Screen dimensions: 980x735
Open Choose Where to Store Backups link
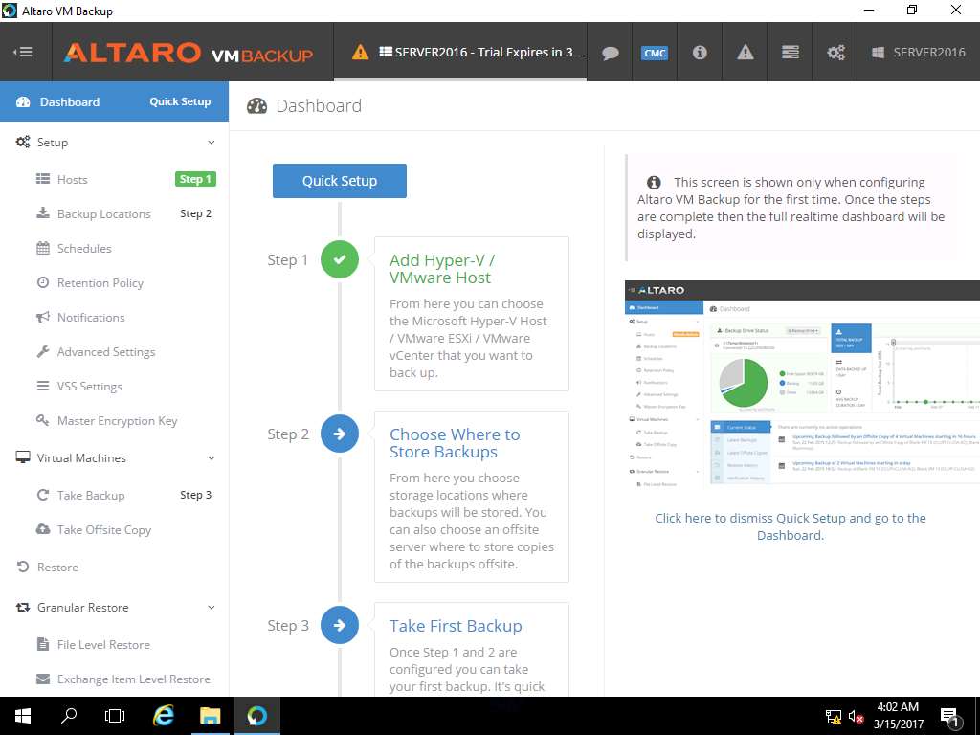coord(455,443)
